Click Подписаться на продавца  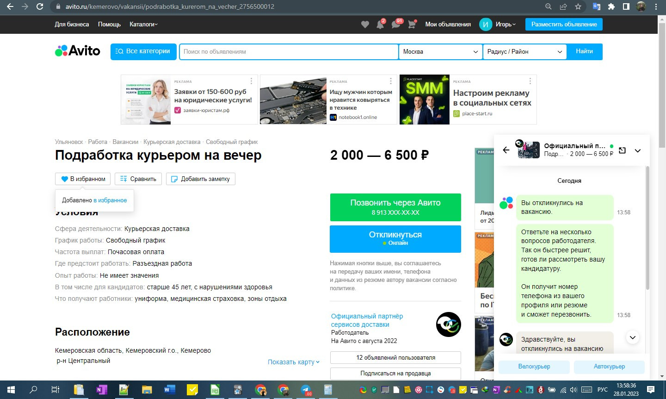(395, 374)
